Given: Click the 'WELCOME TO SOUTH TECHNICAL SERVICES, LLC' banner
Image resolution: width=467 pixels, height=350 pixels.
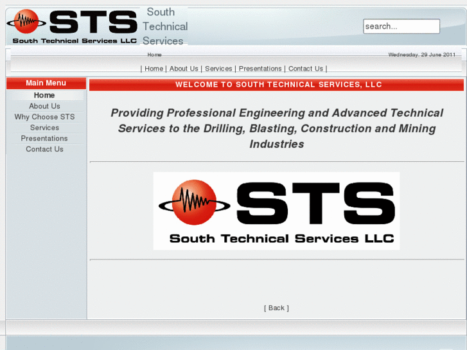Looking at the screenshot, I should [276, 85].
